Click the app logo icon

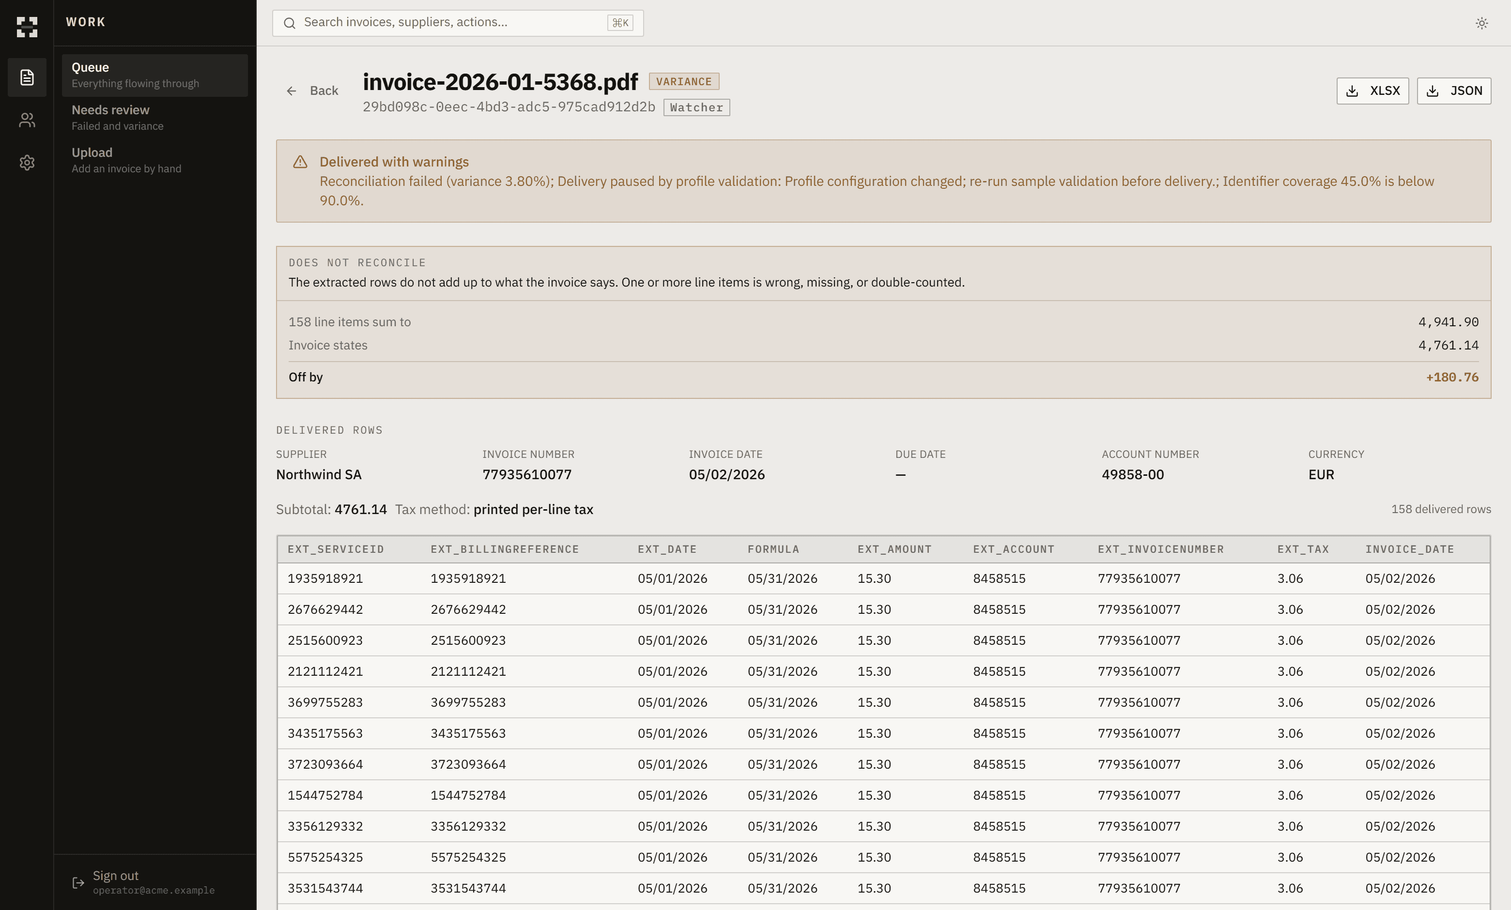26,26
